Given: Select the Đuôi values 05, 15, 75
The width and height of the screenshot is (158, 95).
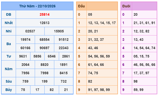Looking at the screenshot, I should [141, 56].
